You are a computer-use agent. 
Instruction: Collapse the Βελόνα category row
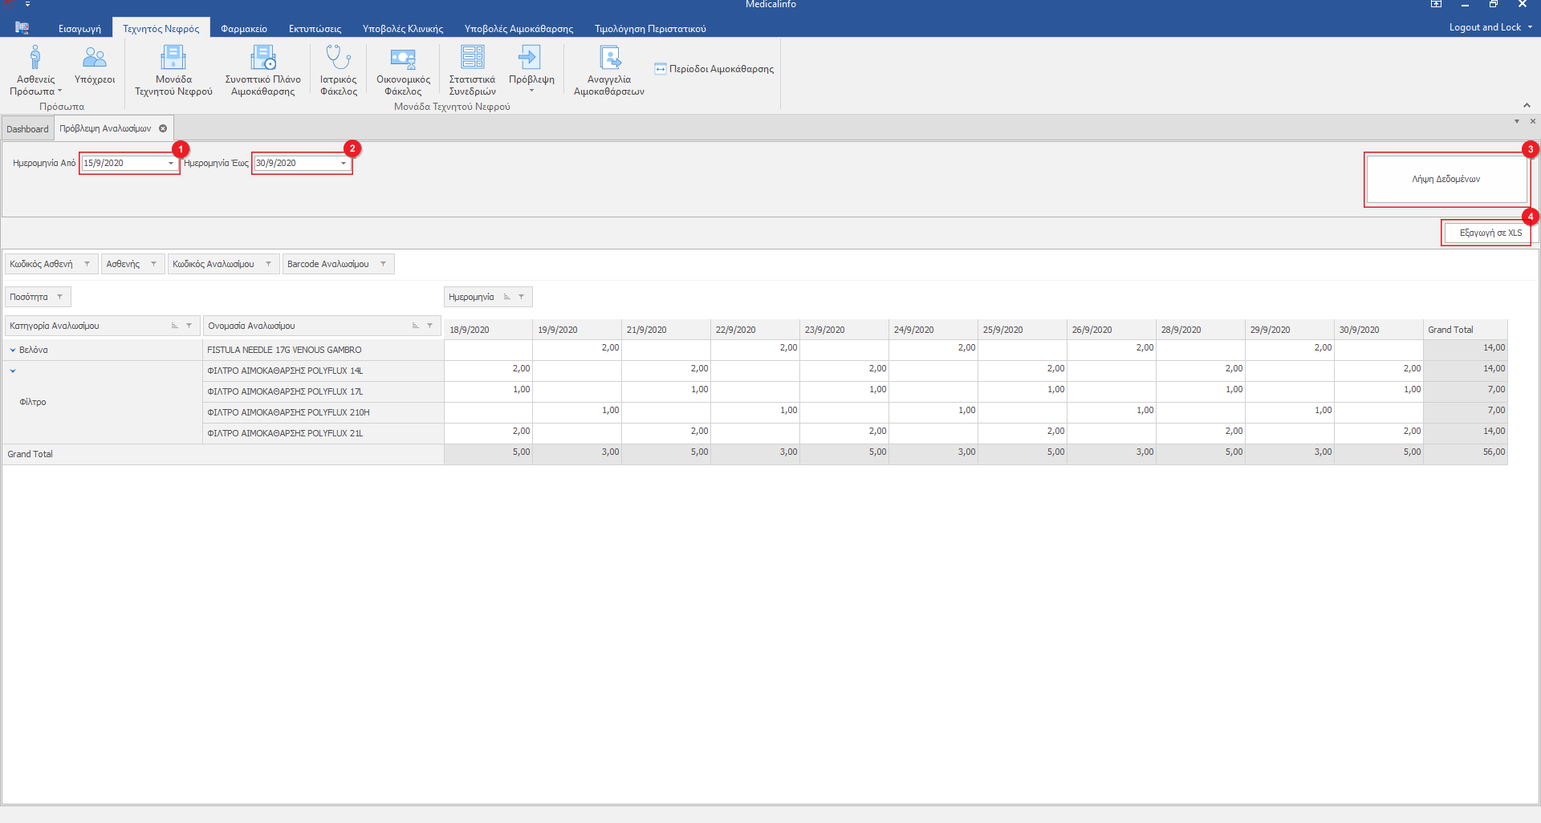[x=13, y=351]
